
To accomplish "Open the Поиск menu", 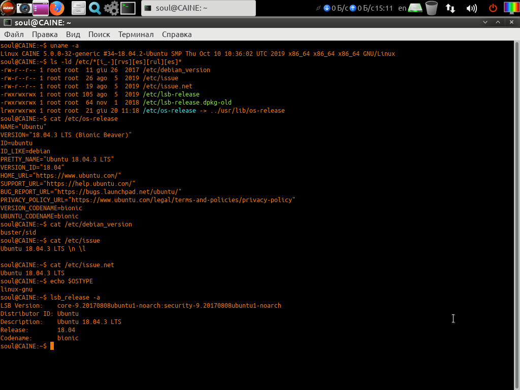I will 99,35.
